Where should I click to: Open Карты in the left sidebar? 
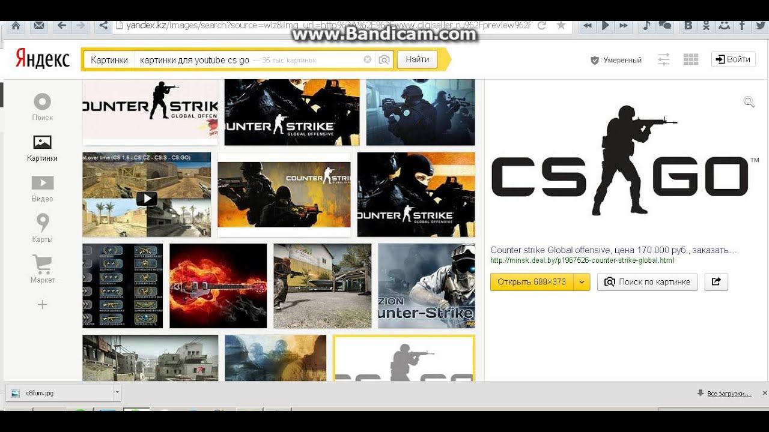click(x=42, y=229)
